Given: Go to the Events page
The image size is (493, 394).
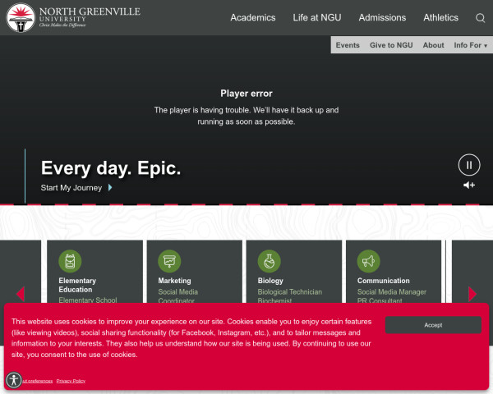Looking at the screenshot, I should 348,45.
